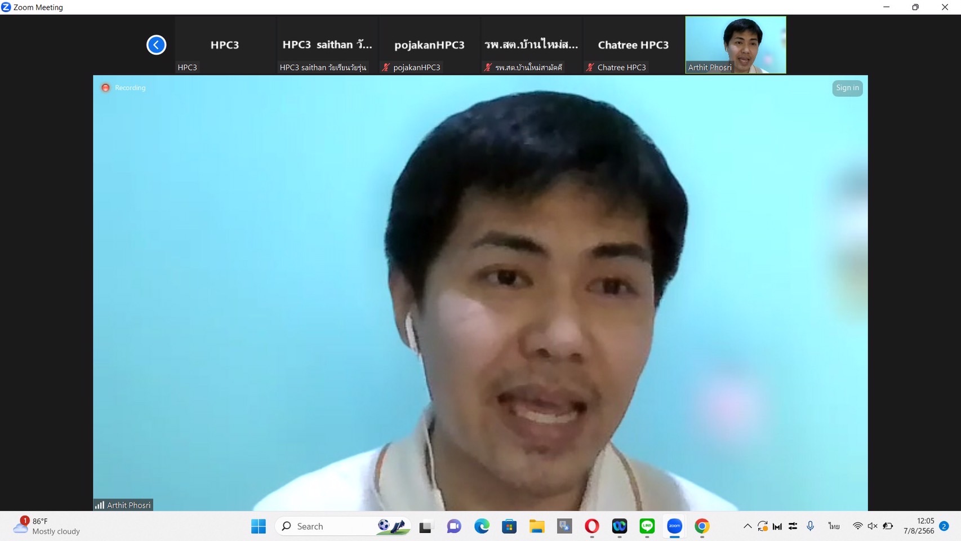Click the taskbar Search box
Viewport: 961px width, 541px height.
coord(344,526)
